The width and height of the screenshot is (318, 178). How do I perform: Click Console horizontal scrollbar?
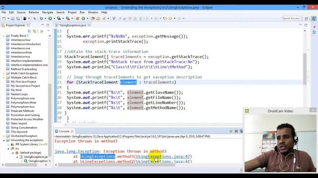point(117,165)
